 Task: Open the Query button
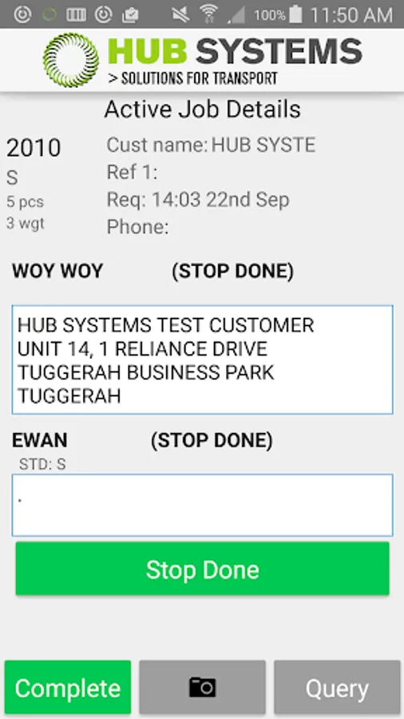[x=337, y=687]
